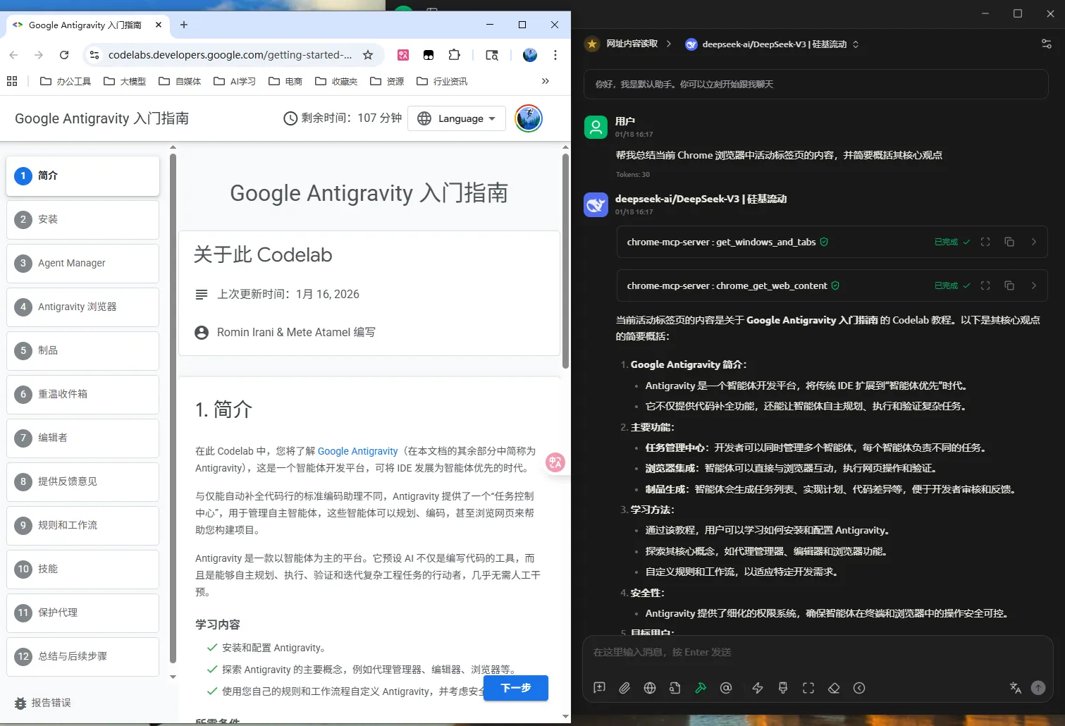Click the codelab step list scrollbar

point(173,409)
